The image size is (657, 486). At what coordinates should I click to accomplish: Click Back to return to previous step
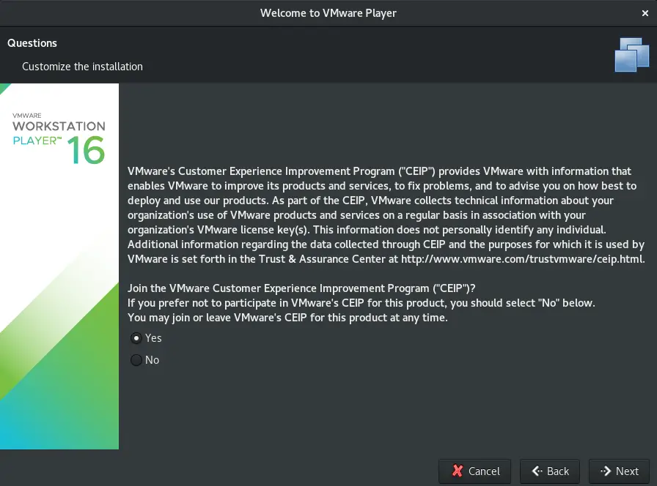549,471
